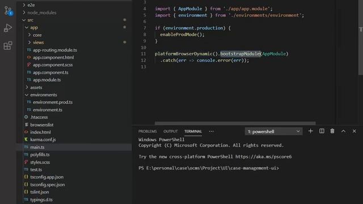Click the editor horizontal scrollbar

(235, 124)
